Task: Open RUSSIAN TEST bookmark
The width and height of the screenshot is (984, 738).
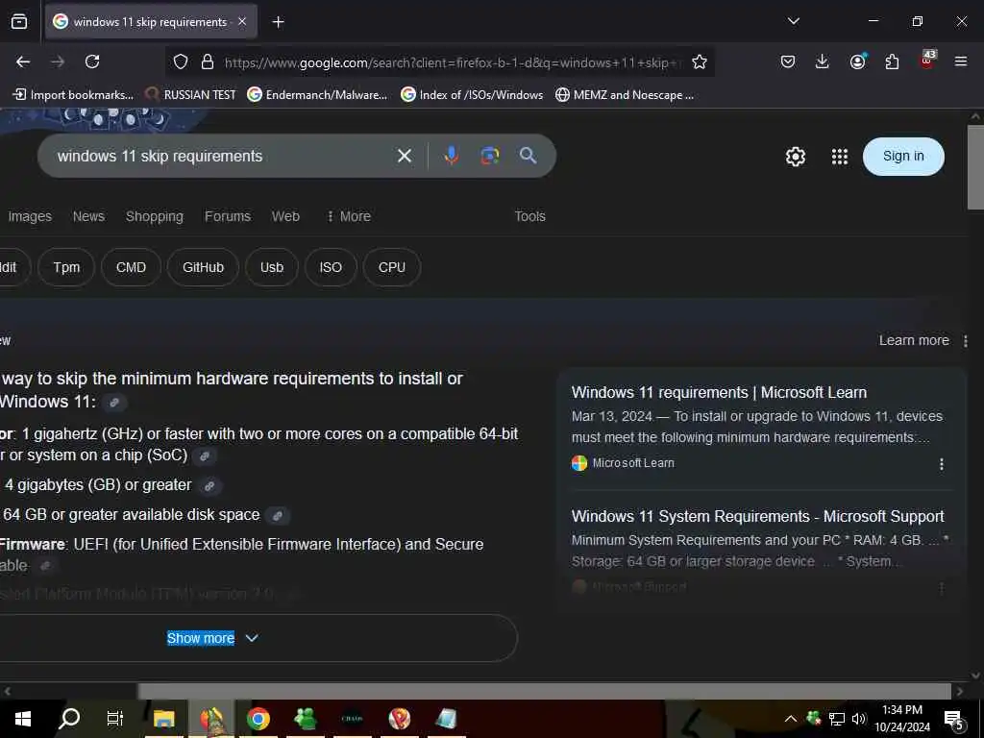Action: 191,95
